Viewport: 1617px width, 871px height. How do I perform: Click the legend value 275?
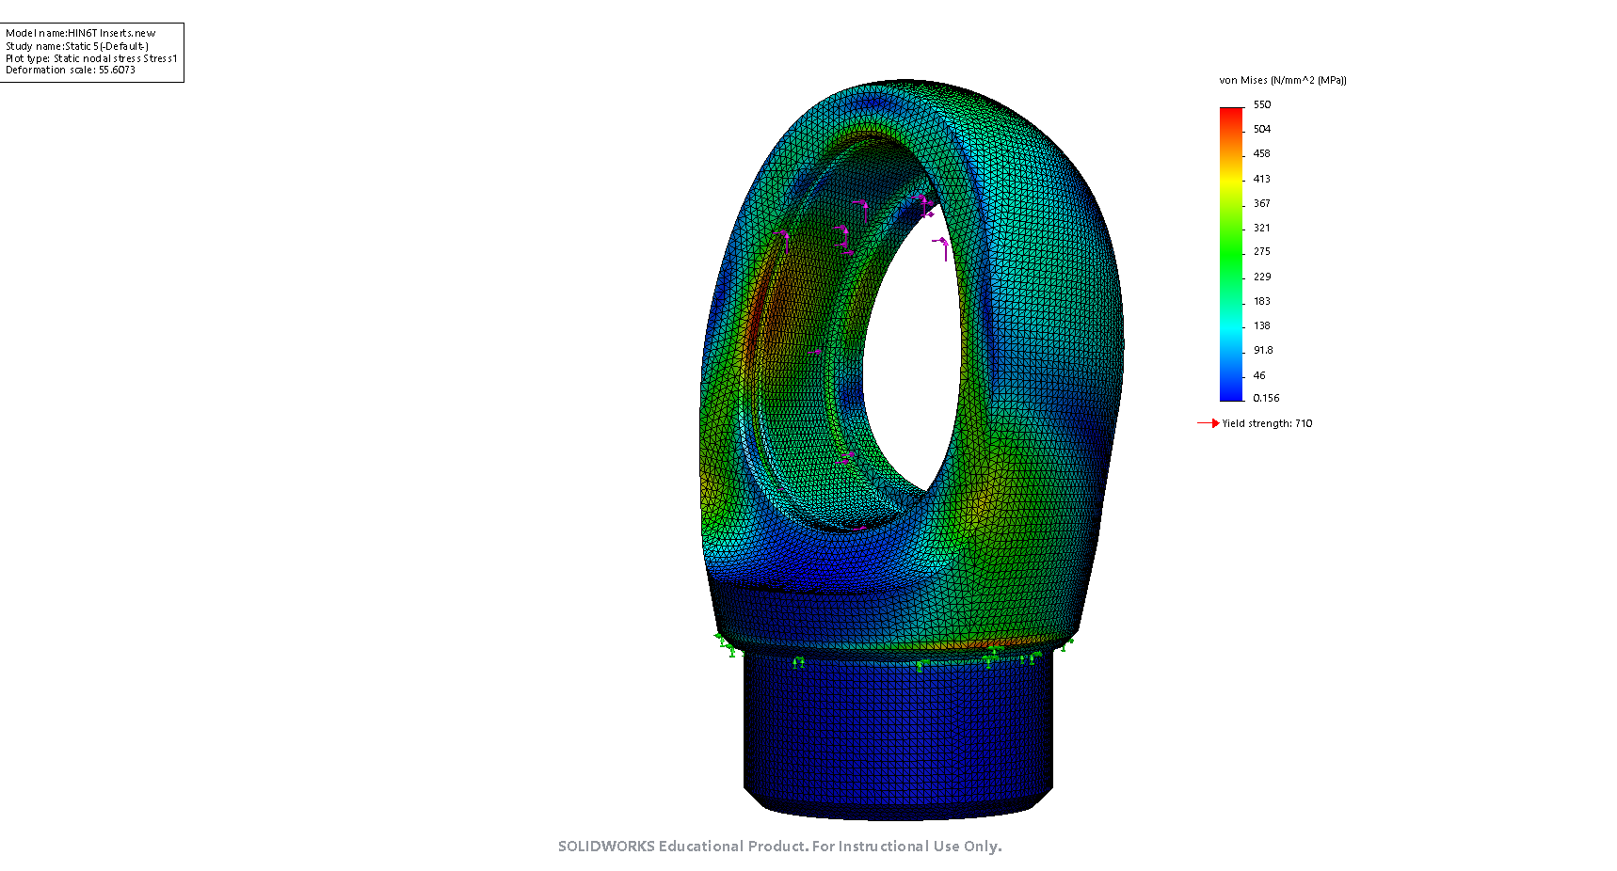coord(1262,251)
